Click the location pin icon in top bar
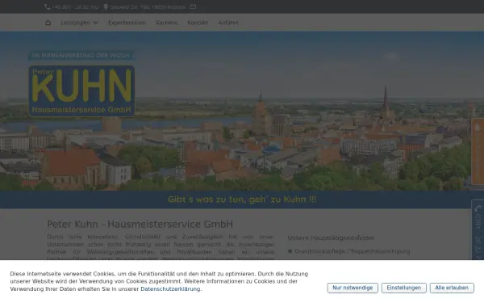 106,6
